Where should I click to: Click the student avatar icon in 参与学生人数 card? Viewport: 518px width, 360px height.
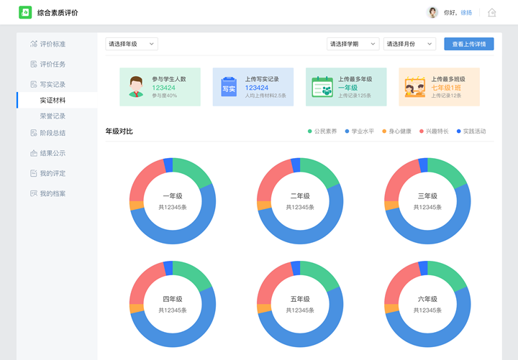coord(136,87)
